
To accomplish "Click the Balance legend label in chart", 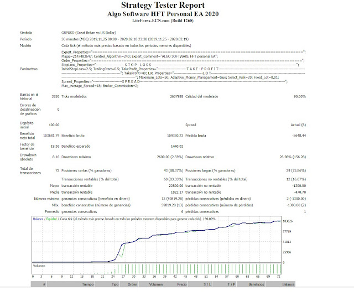I will coord(38,219).
